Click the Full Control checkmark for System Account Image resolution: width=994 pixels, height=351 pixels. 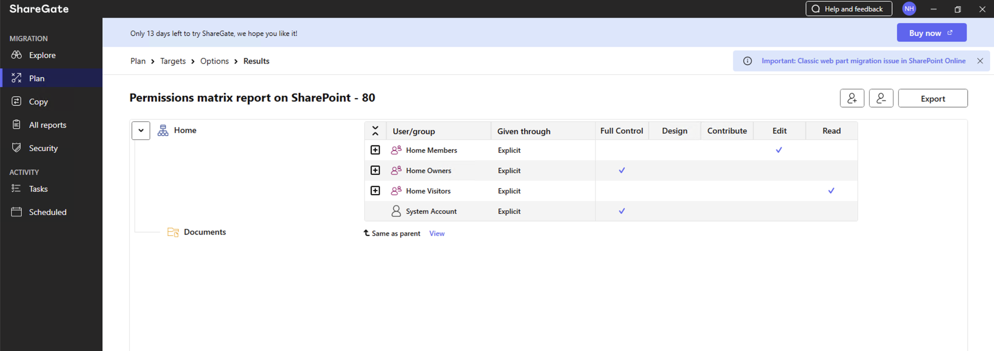click(x=622, y=211)
